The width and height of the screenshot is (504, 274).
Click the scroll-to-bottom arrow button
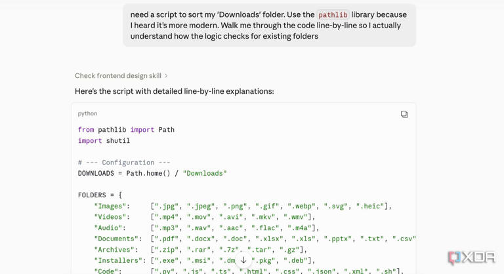pos(243,260)
